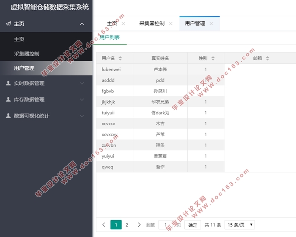Click the paper plane icon beside 主页
The height and width of the screenshot is (237, 296).
[x=8, y=24]
